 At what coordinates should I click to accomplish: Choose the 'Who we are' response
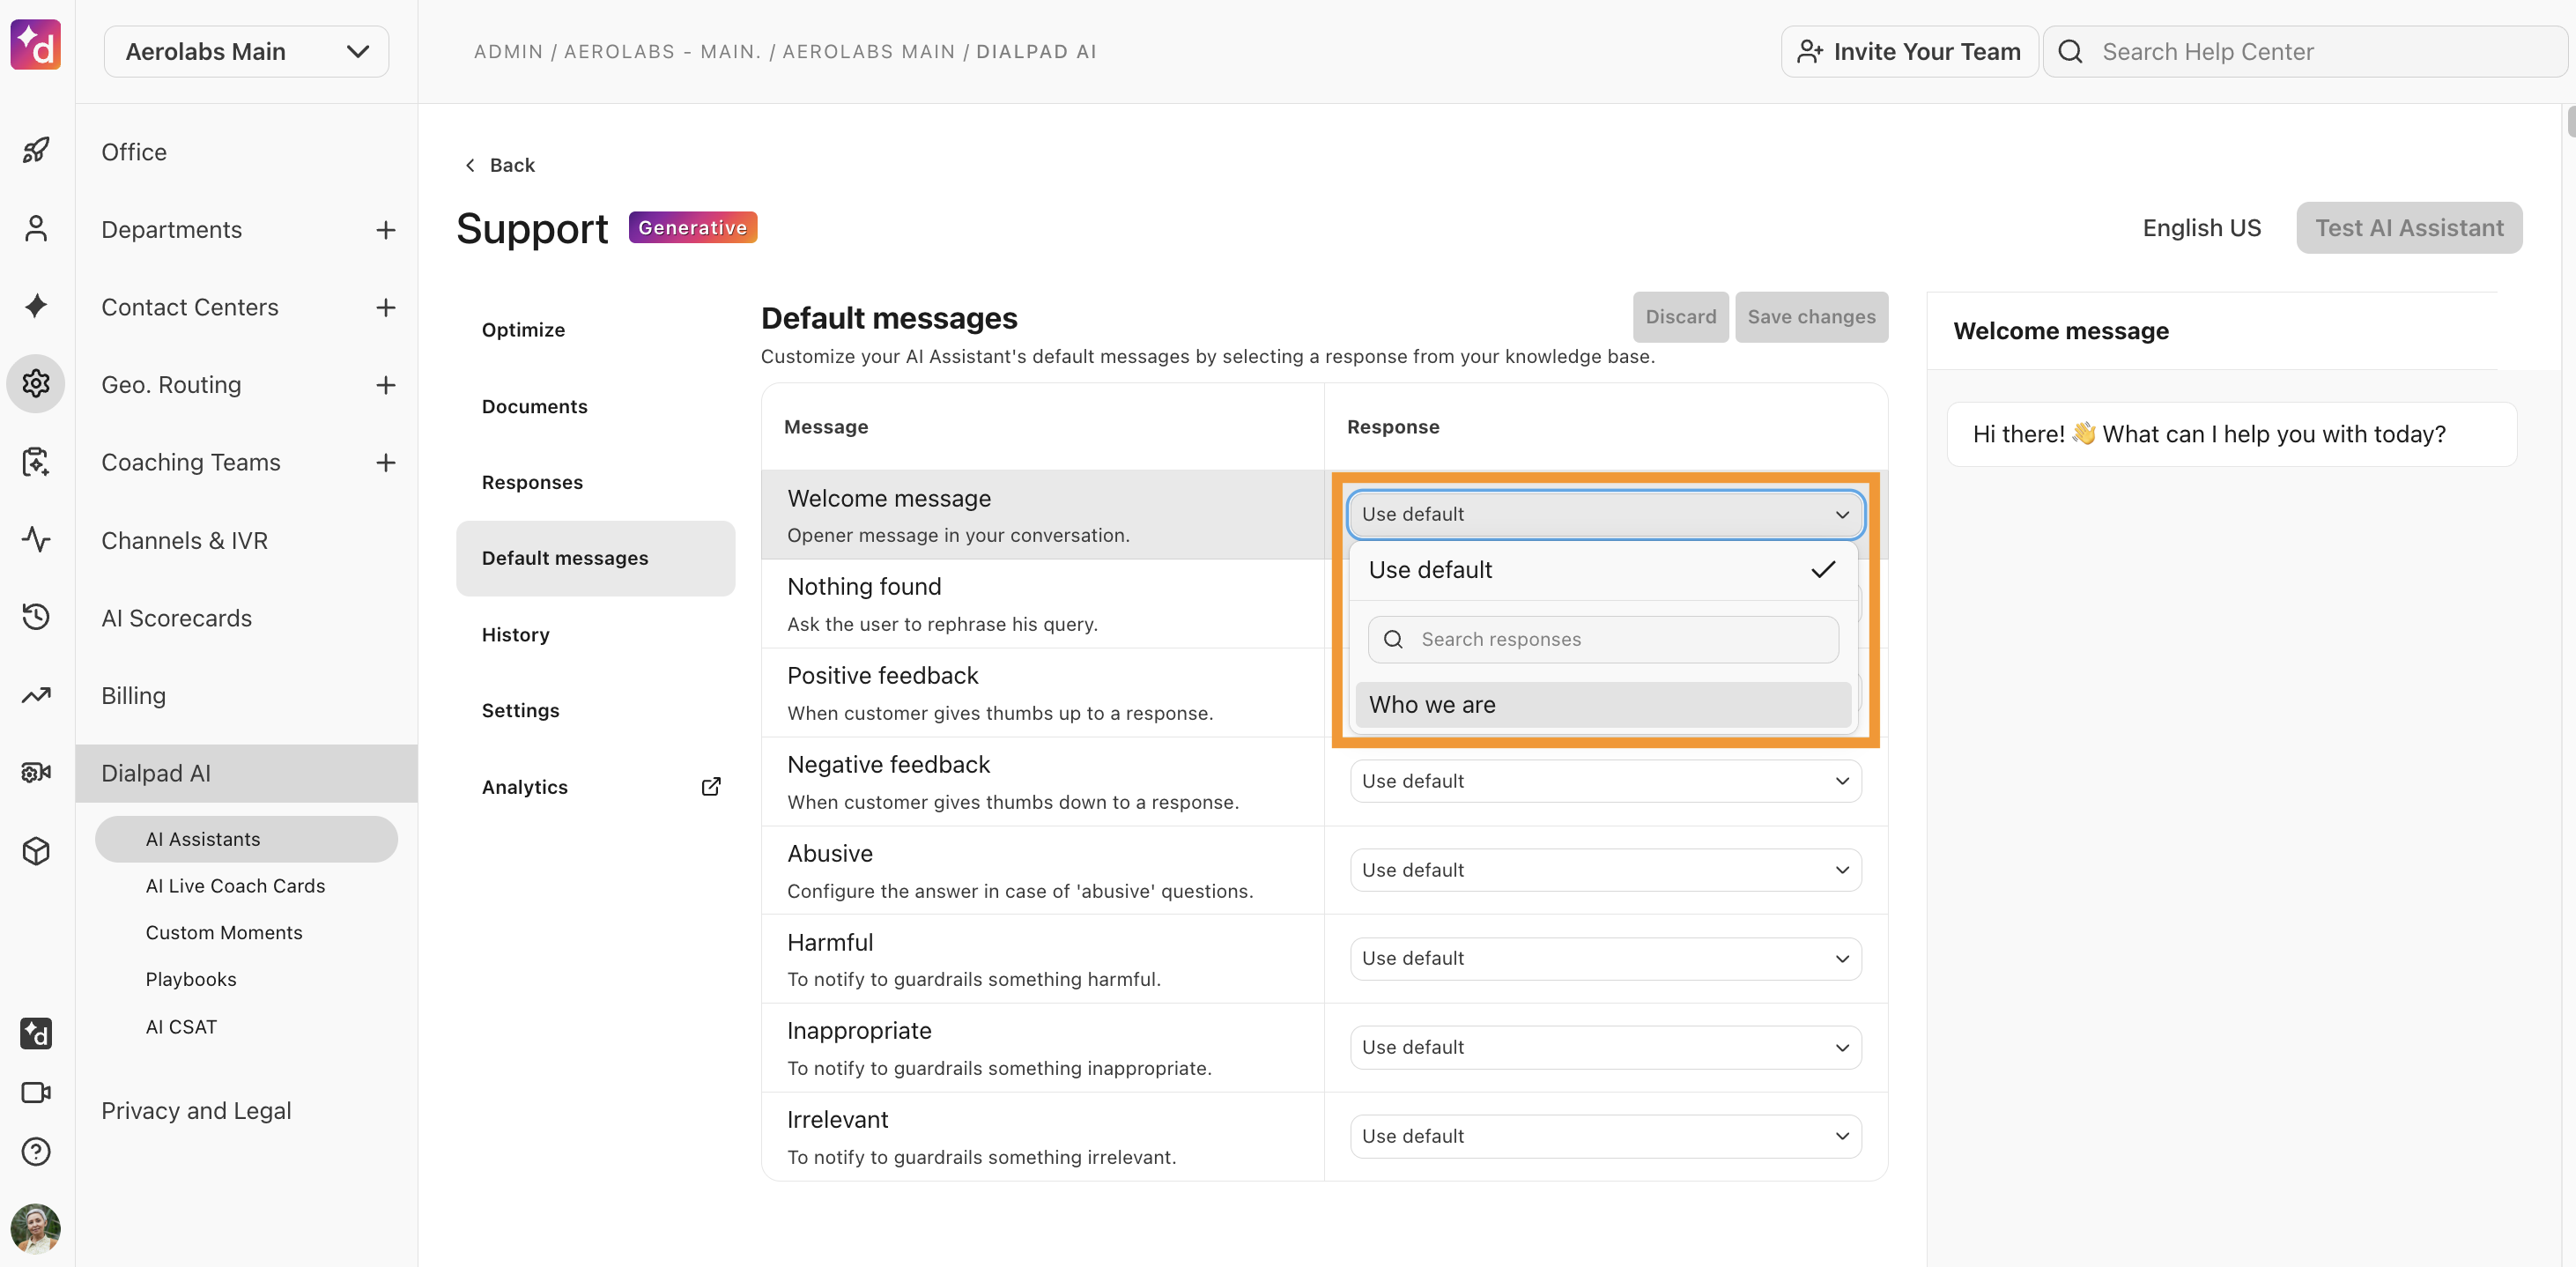pyautogui.click(x=1603, y=705)
